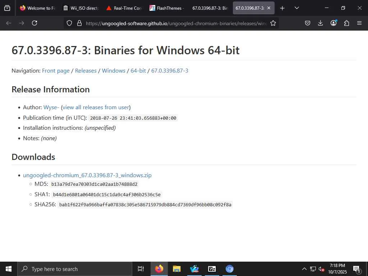Viewport: 368px width, 276px height.
Task: Show hidden system tray icons
Action: pyautogui.click(x=304, y=269)
